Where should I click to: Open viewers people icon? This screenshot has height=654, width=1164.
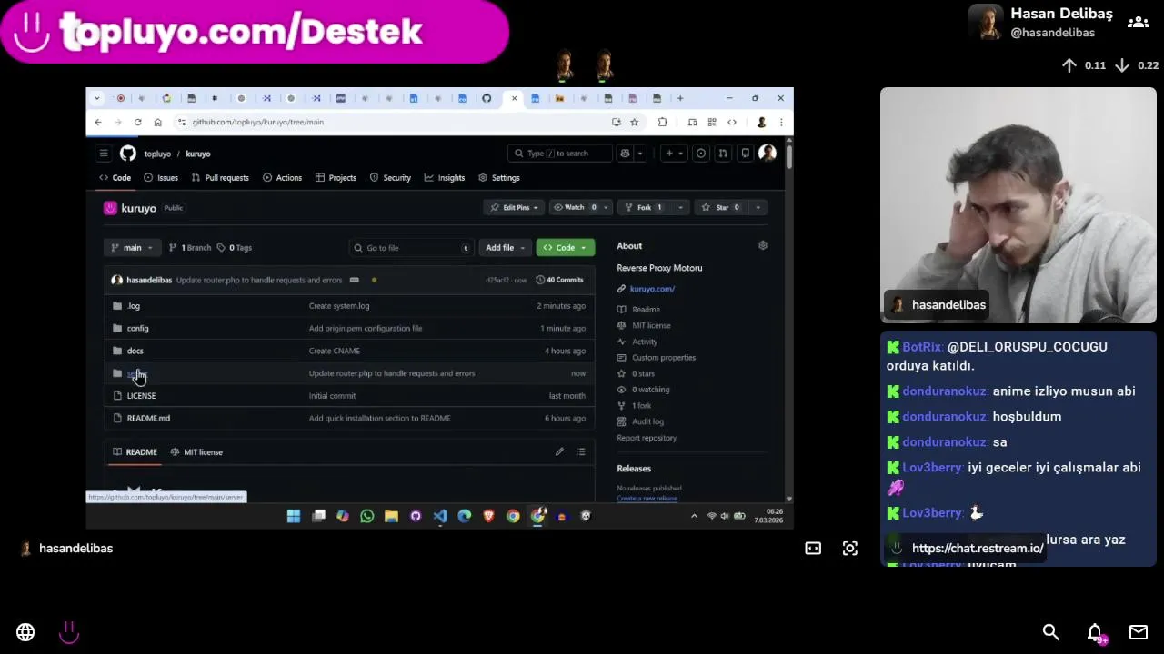(1139, 22)
